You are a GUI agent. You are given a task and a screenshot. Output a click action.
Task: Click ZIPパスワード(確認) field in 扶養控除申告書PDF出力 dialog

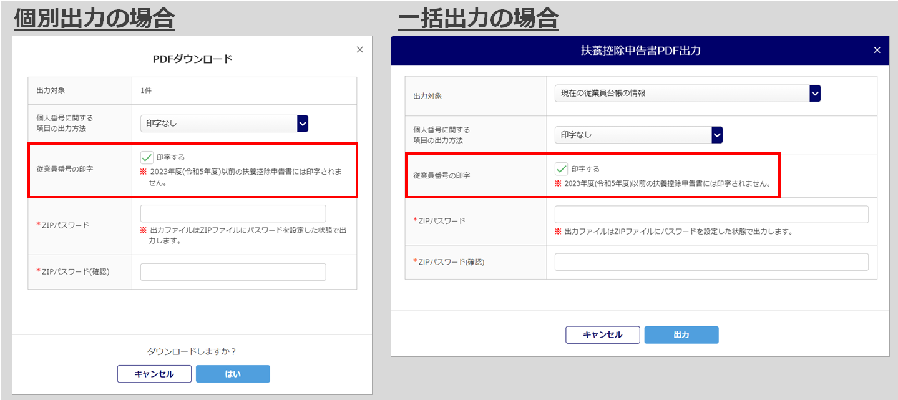coord(711,262)
